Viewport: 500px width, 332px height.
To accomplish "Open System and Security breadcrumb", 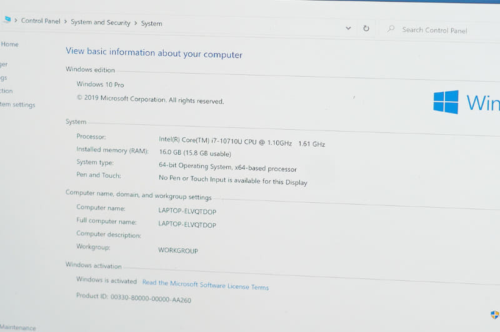I will tap(101, 22).
